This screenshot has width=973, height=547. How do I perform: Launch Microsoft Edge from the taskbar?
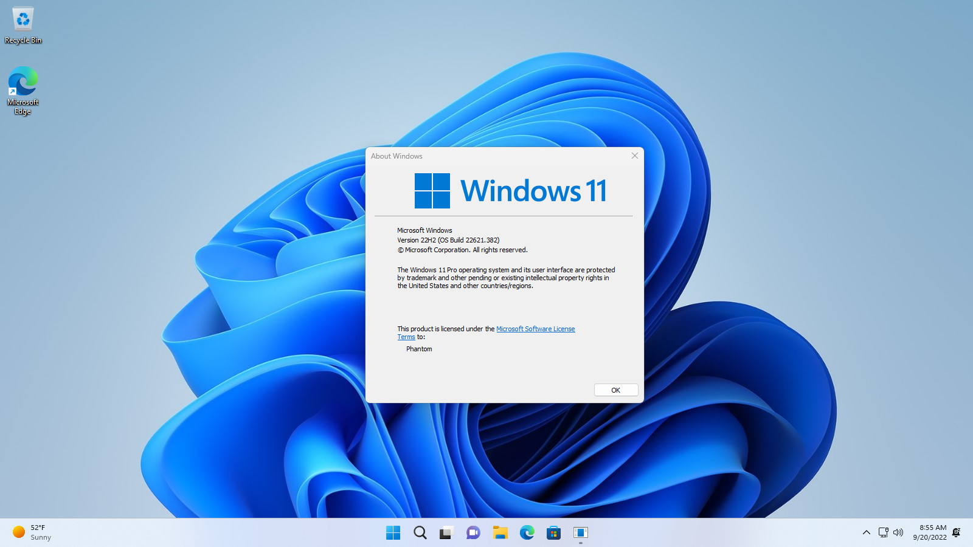pyautogui.click(x=527, y=532)
